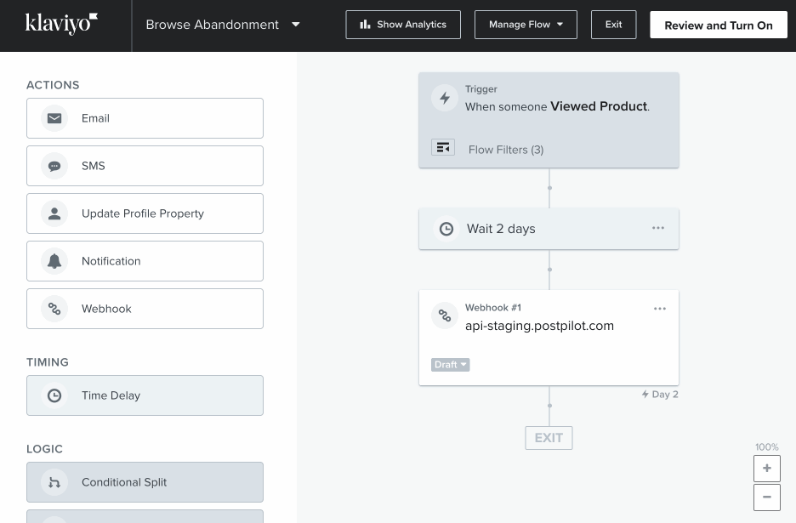The image size is (796, 523).
Task: Click the Webhook #1 link icon
Action: click(445, 316)
